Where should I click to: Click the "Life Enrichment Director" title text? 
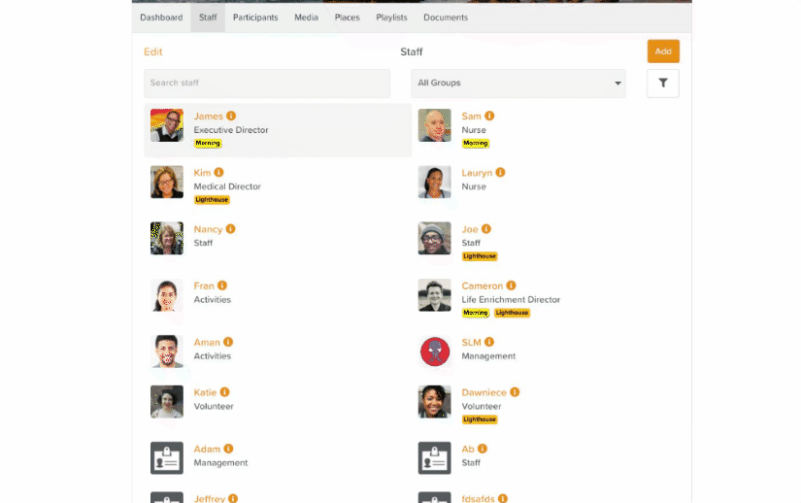pyautogui.click(x=511, y=300)
